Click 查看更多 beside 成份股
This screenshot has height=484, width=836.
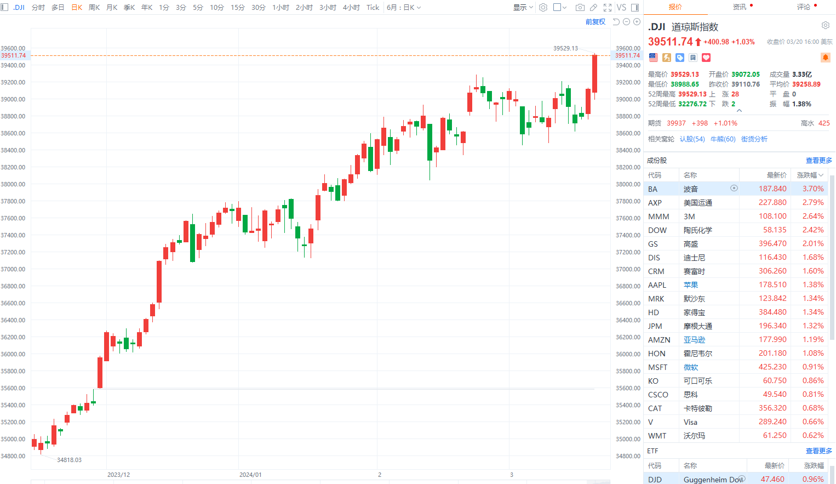818,161
